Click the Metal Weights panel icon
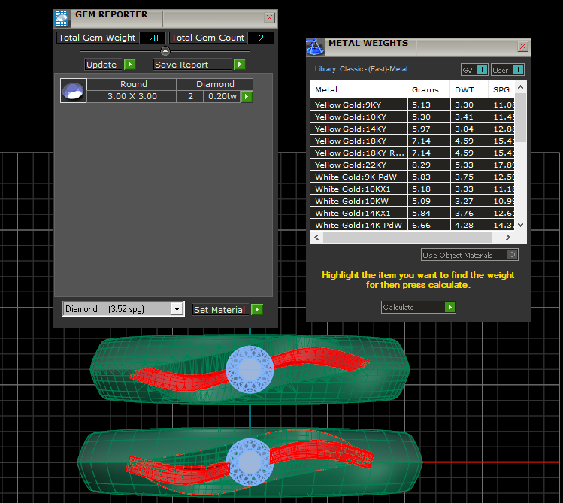563x503 pixels. (x=315, y=46)
